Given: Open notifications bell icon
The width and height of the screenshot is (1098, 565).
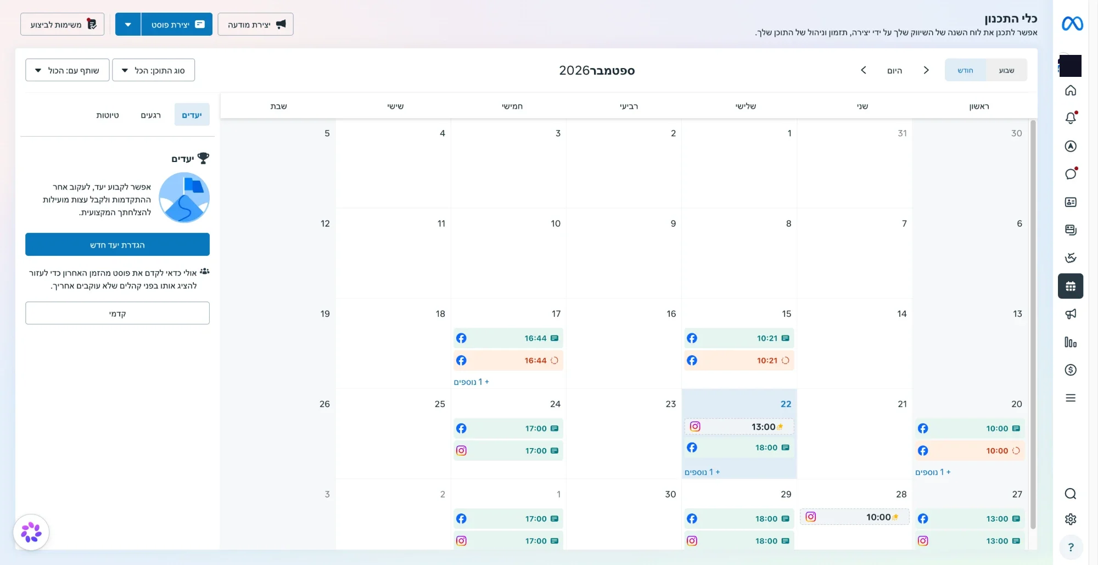Looking at the screenshot, I should [x=1071, y=118].
